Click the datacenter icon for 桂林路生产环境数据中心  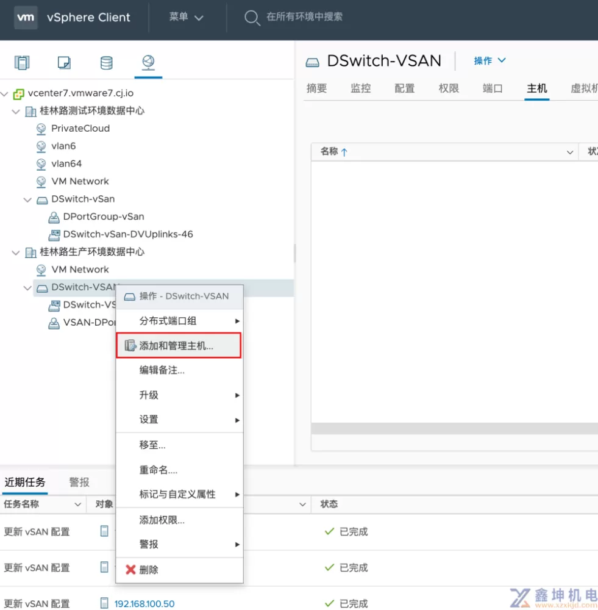pyautogui.click(x=30, y=253)
